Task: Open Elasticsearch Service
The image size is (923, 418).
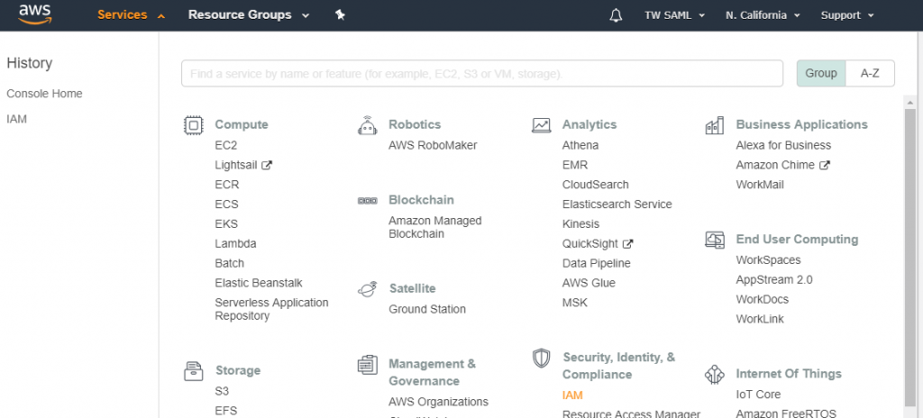Action: point(617,204)
